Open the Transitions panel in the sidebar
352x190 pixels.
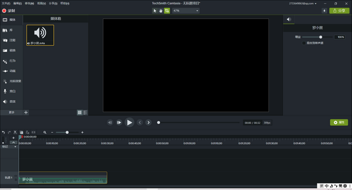11,51
